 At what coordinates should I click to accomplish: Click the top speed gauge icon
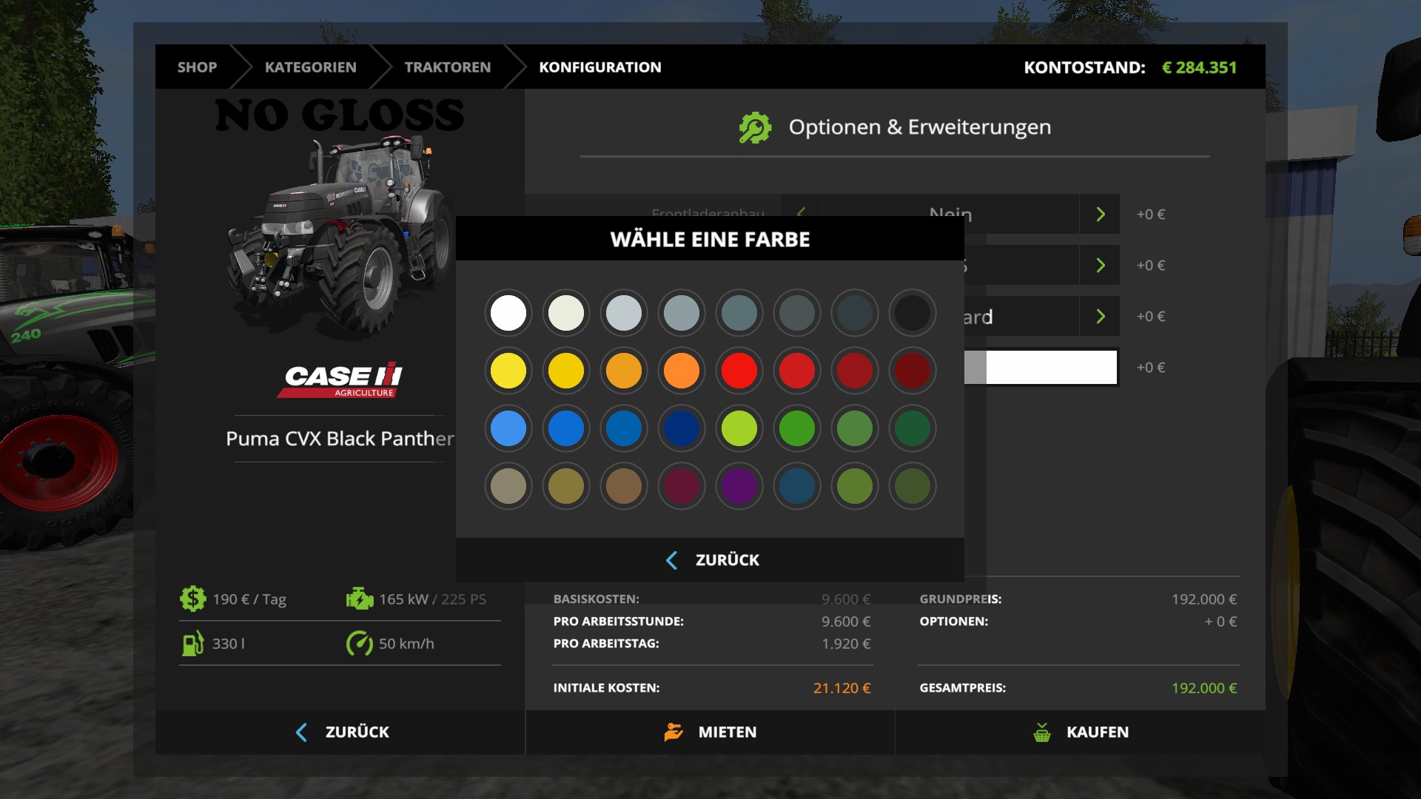(x=360, y=643)
